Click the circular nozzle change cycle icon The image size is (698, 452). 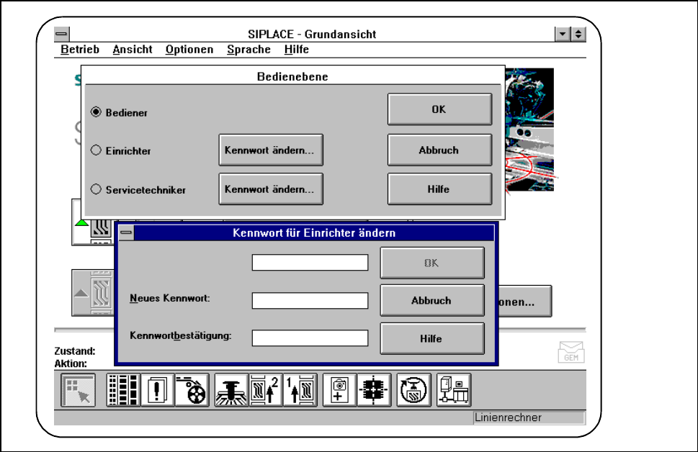[x=414, y=390]
